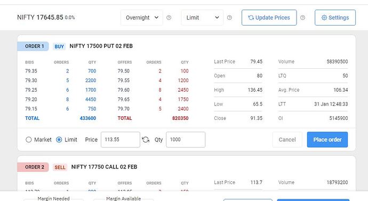
Task: Select the Limit radio button in Order 1
Action: click(59, 140)
